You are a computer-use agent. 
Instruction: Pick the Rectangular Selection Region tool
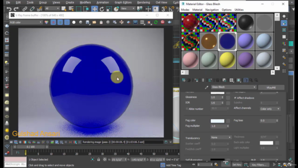(78, 9)
